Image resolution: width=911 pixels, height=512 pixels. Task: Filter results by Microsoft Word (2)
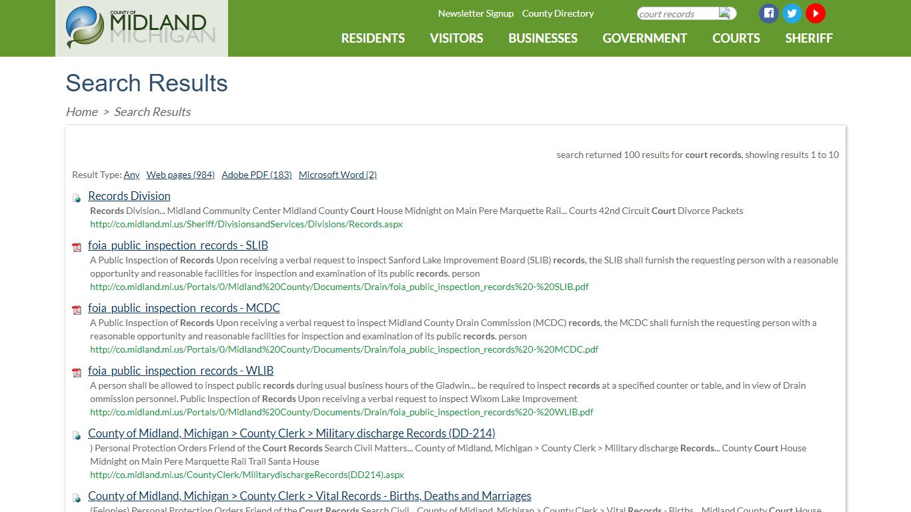click(x=337, y=175)
